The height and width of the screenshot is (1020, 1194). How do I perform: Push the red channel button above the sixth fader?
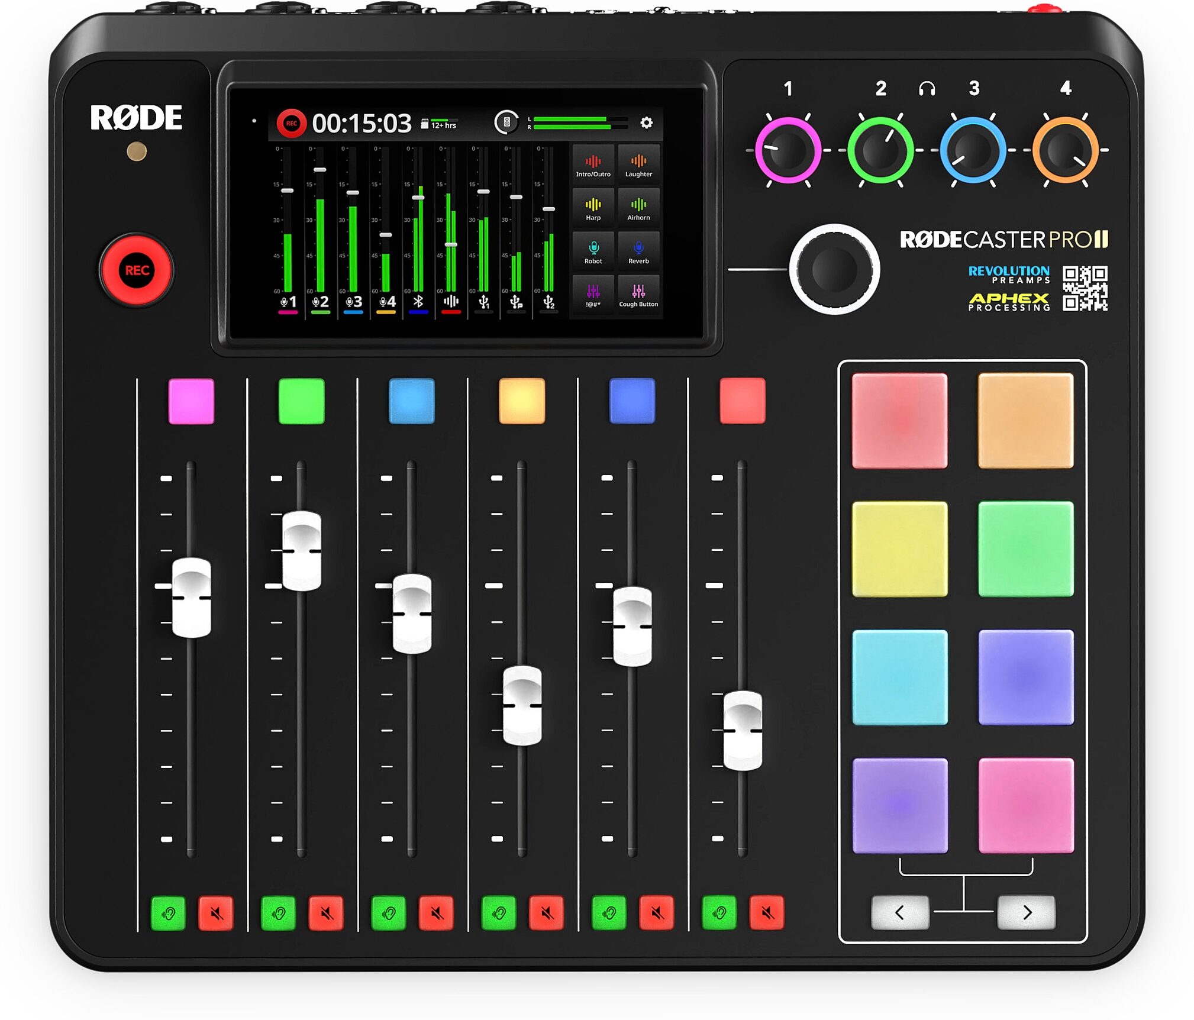point(743,401)
